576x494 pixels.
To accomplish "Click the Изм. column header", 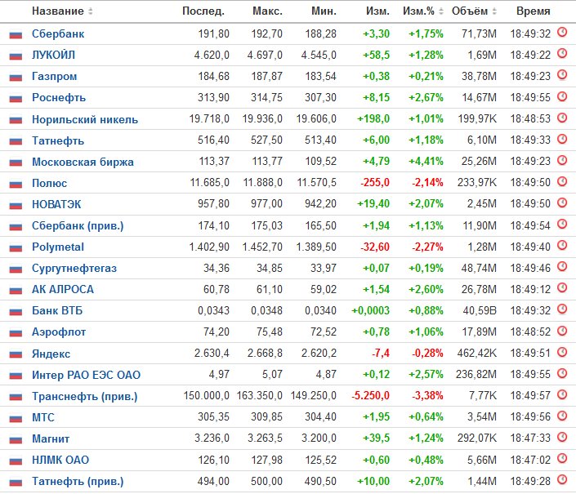I will pos(377,11).
